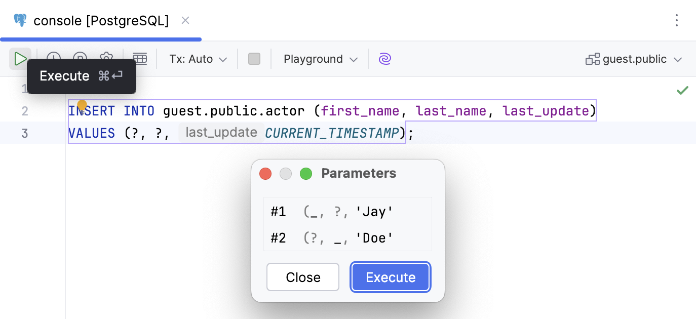696x319 pixels.
Task: Open query history via the clock icon
Action: (54, 58)
